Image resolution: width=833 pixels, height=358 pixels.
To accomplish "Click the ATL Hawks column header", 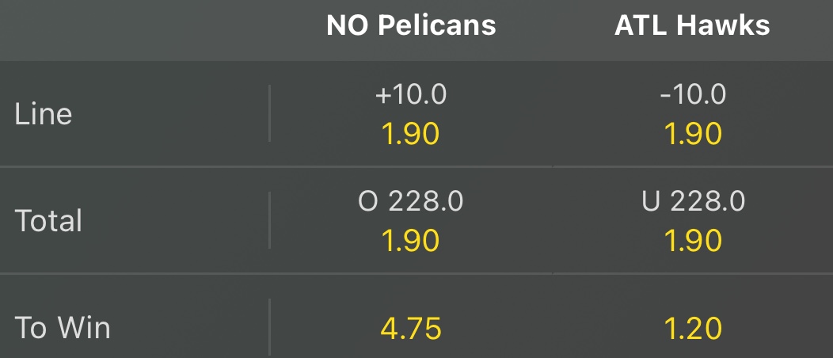I will coord(692,25).
